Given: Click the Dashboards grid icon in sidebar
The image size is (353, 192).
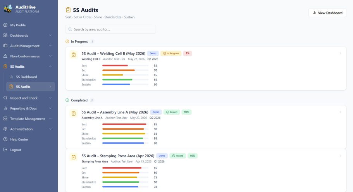Looking at the screenshot, I should pyautogui.click(x=5, y=35).
